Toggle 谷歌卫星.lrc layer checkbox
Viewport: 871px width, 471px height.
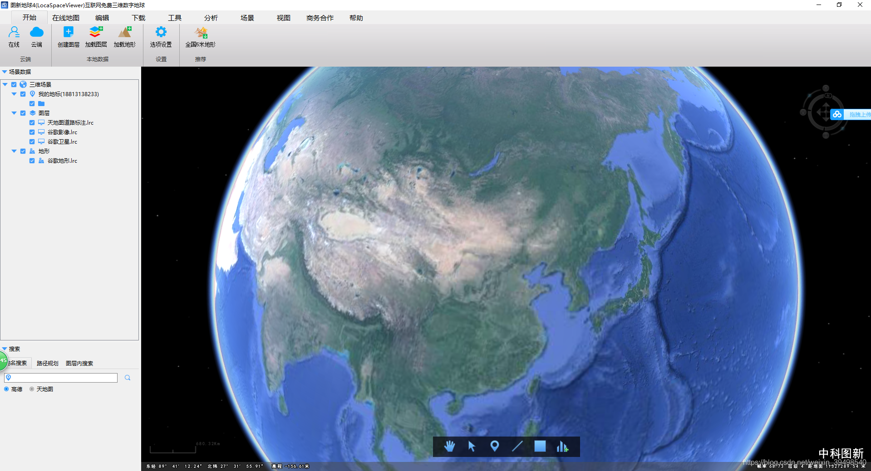32,141
